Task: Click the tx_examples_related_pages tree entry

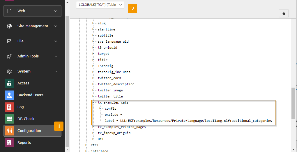Action: pyautogui.click(x=122, y=127)
